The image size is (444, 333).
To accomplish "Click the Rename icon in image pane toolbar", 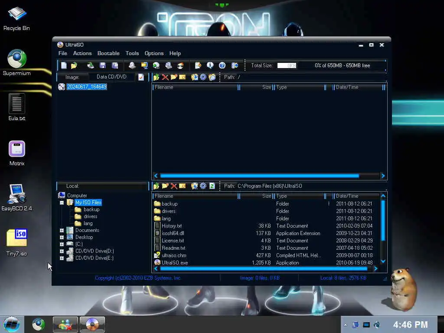I will [183, 77].
